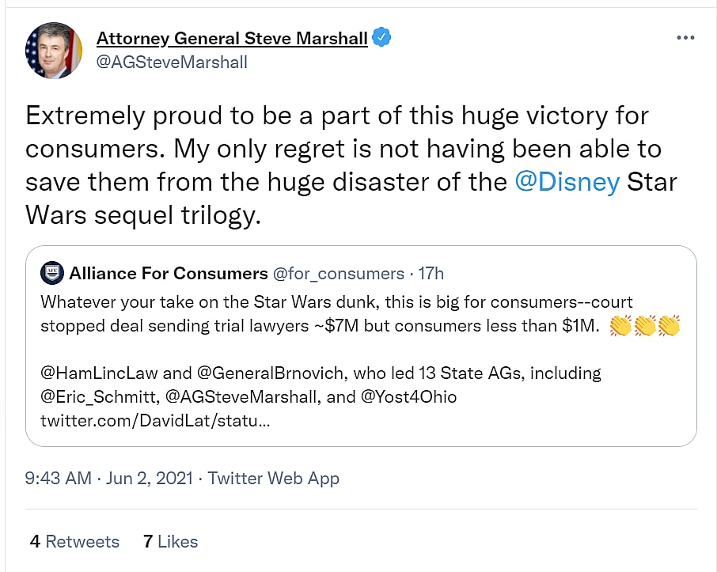Click the clapping hands emoji
The width and height of the screenshot is (717, 572).
point(646,325)
